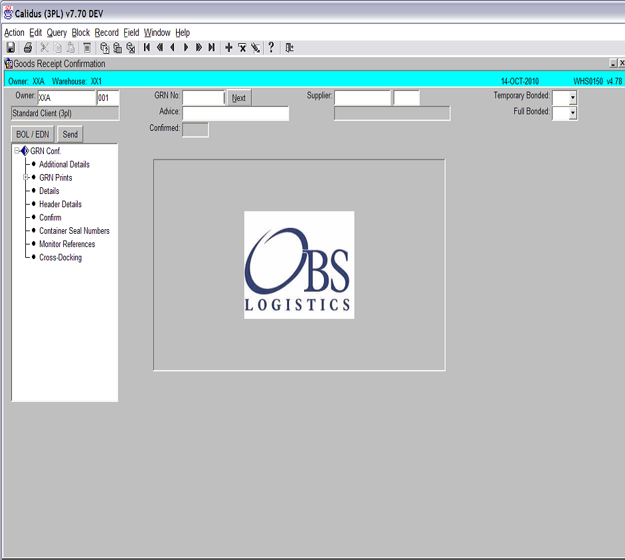Click the Copy toolbar icon
This screenshot has height=560, width=625.
tap(57, 48)
